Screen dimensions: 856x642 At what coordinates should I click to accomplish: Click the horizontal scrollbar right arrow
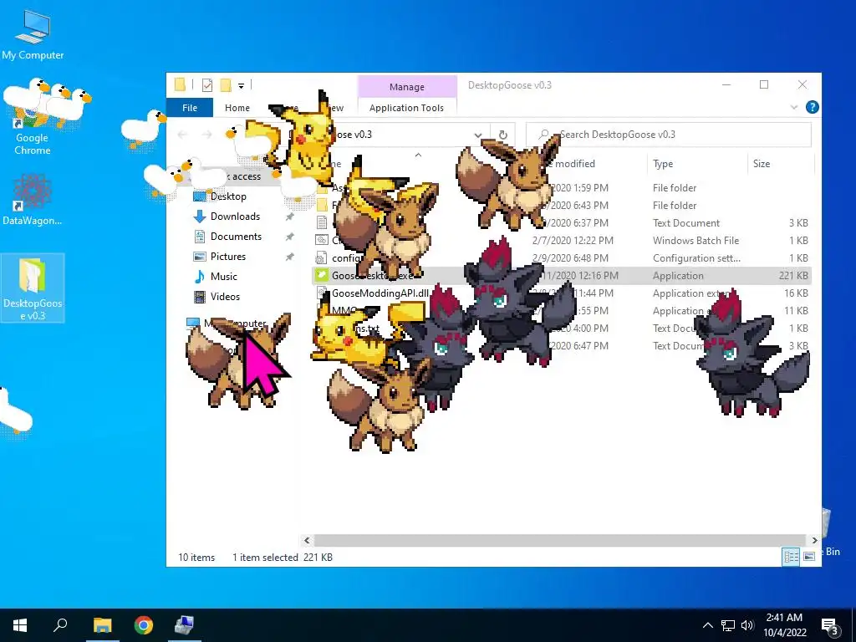coord(814,541)
